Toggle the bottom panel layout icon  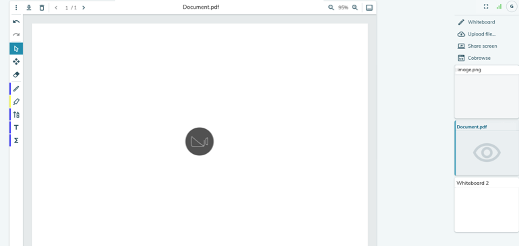tap(369, 7)
